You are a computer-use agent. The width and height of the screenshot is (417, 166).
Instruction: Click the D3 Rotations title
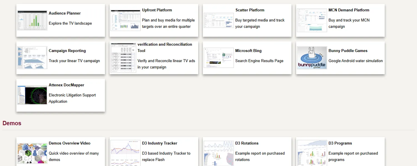tap(247, 143)
